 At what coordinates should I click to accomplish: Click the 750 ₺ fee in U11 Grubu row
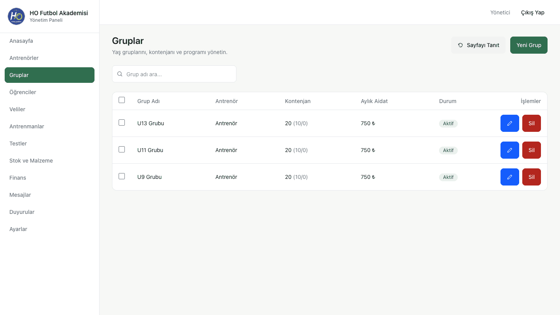368,150
